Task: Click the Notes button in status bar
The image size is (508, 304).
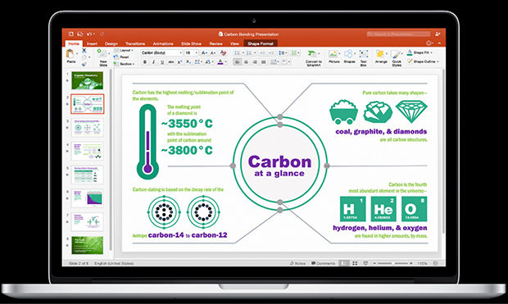Action: point(297,263)
